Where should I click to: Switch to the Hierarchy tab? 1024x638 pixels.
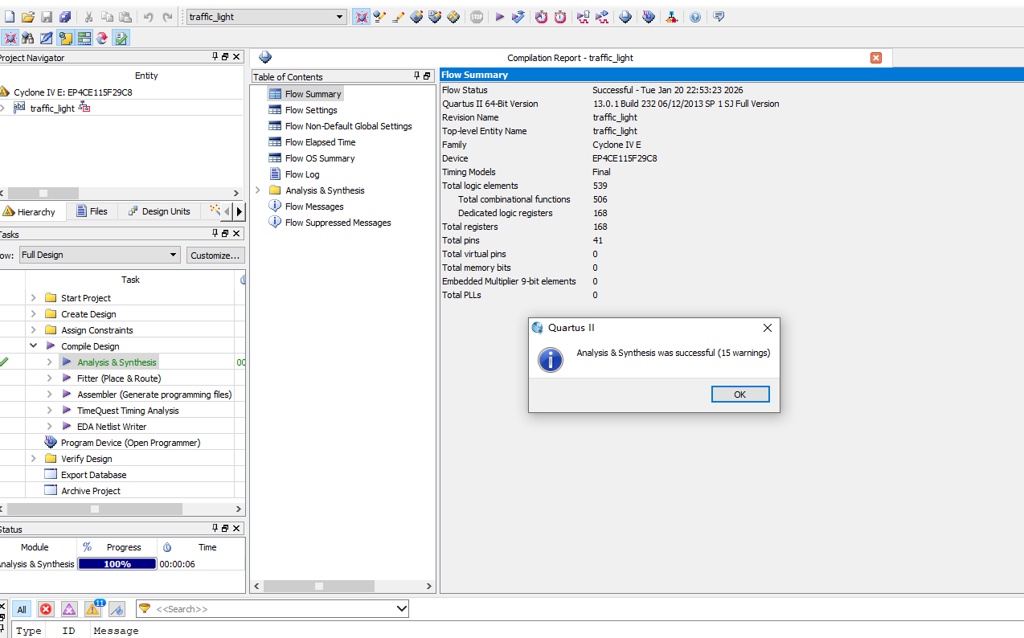click(x=30, y=211)
